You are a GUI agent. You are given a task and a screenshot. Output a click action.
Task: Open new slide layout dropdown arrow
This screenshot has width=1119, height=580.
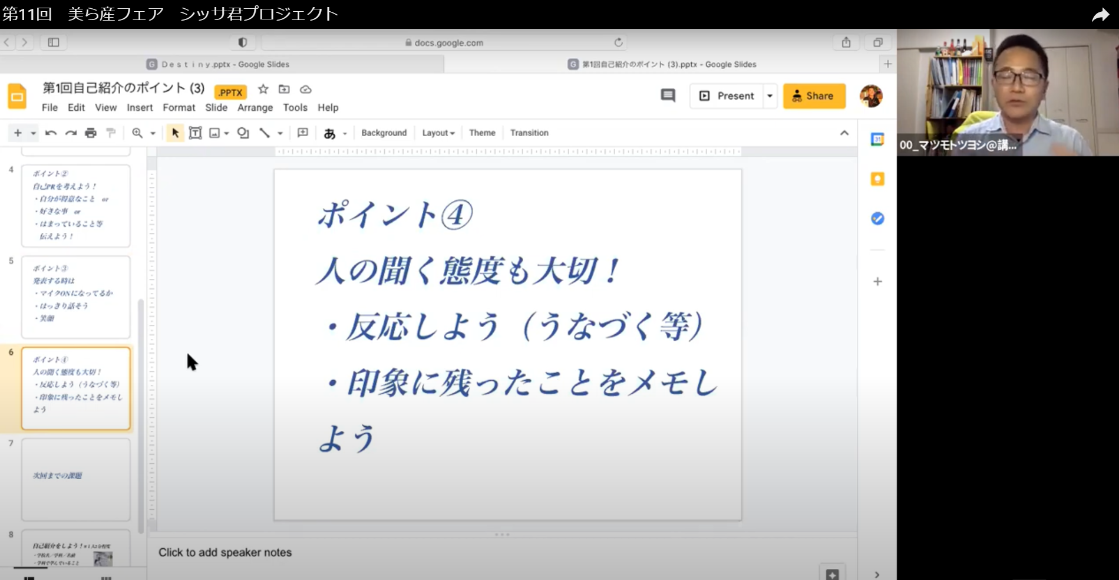pos(34,133)
